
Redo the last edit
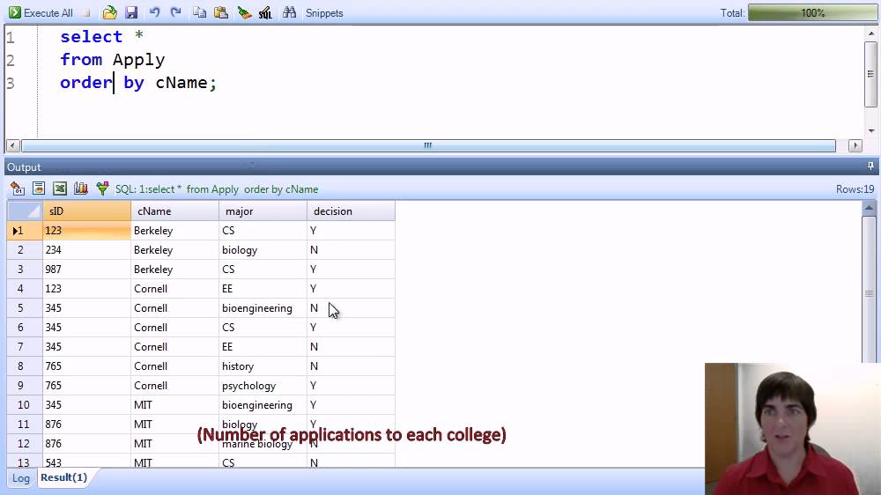(176, 12)
